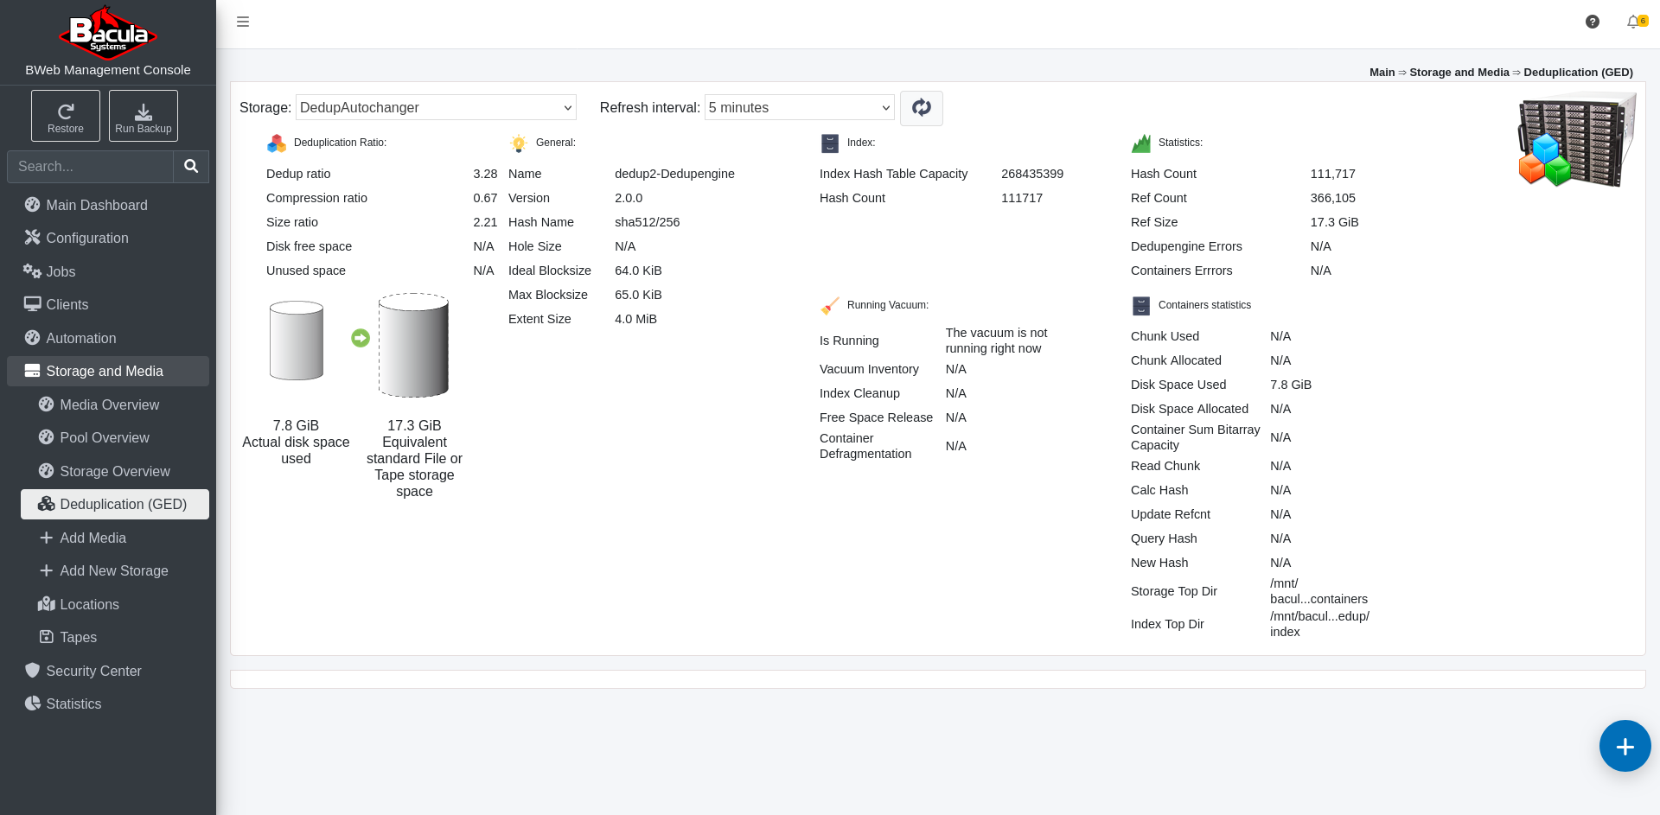Open the Statistics menu
This screenshot has width=1660, height=815.
click(108, 704)
